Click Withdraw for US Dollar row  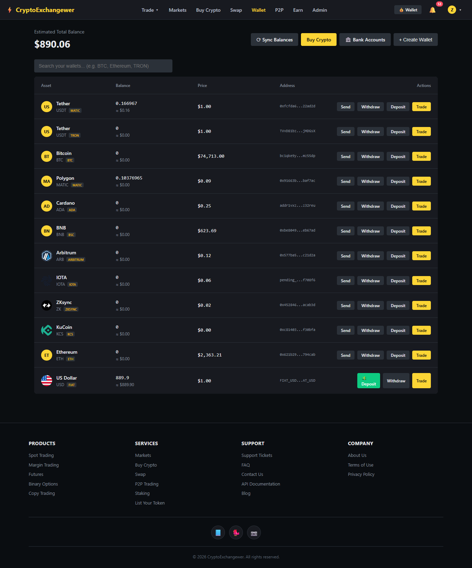[396, 381]
